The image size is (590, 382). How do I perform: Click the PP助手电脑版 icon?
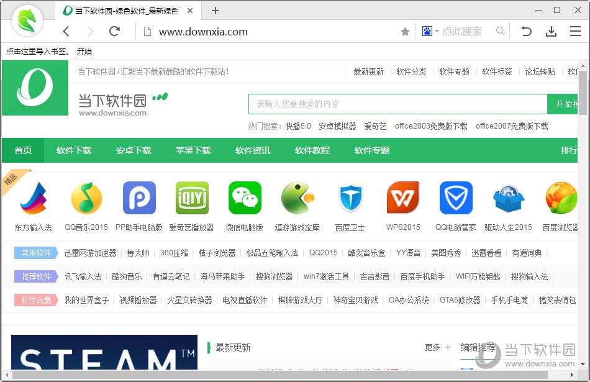139,198
